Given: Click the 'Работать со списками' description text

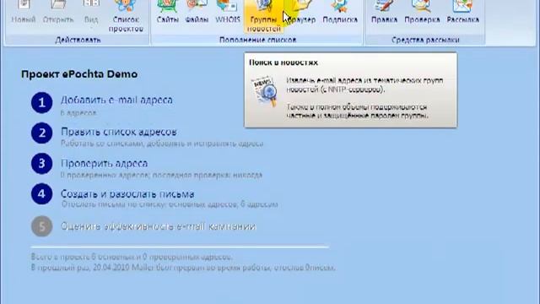Looking at the screenshot, I should click(162, 144).
